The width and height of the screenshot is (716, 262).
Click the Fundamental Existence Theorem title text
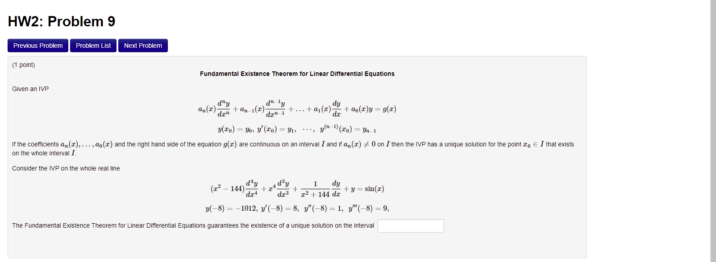296,74
